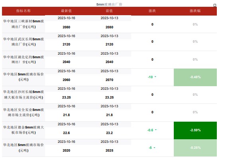The image size is (228, 158).
Task: Click the chart title 5mm玻璃出厂价
Action: pos(109,4)
